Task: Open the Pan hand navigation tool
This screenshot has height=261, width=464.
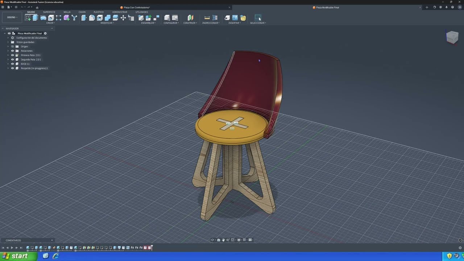Action: coord(223,240)
